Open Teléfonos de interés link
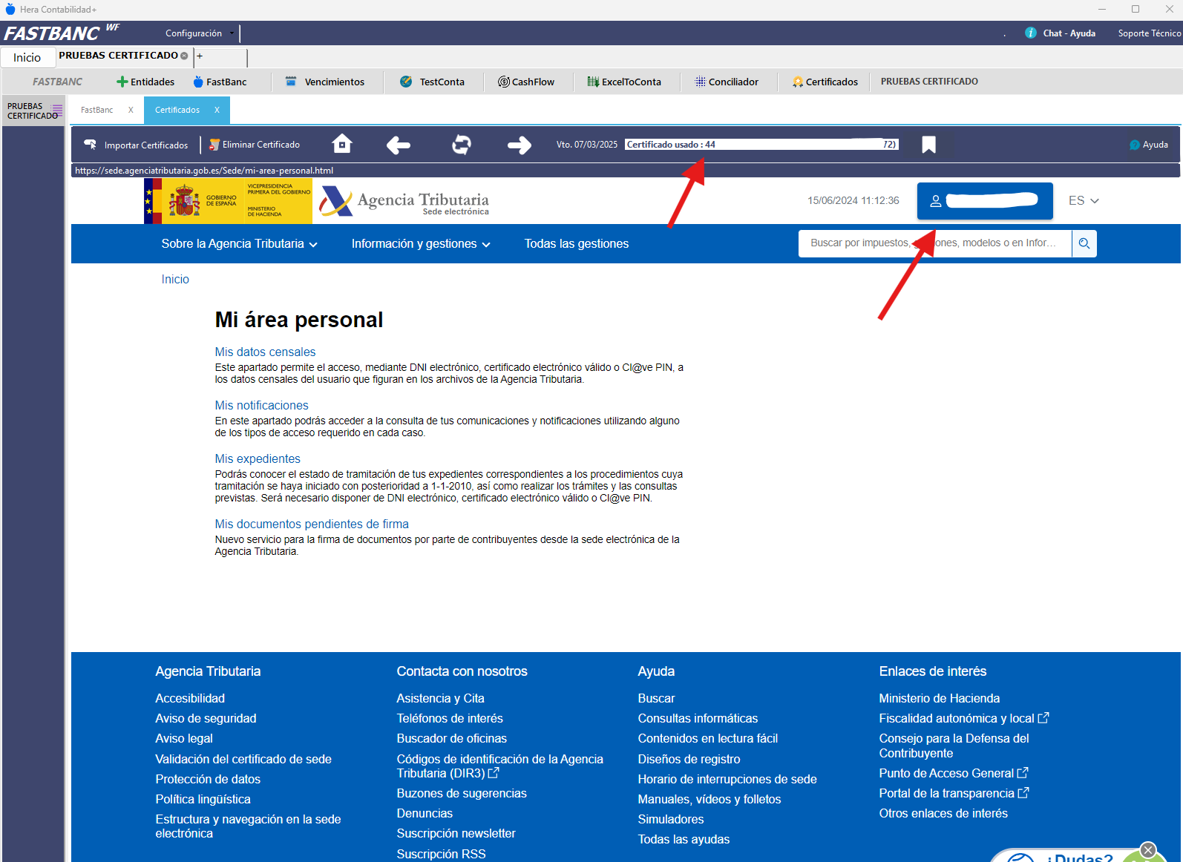 click(x=450, y=718)
